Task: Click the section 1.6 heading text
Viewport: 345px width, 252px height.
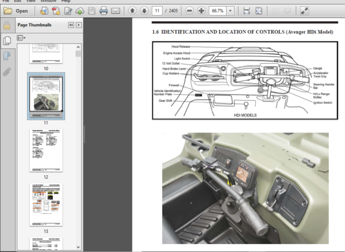Action: 243,32
